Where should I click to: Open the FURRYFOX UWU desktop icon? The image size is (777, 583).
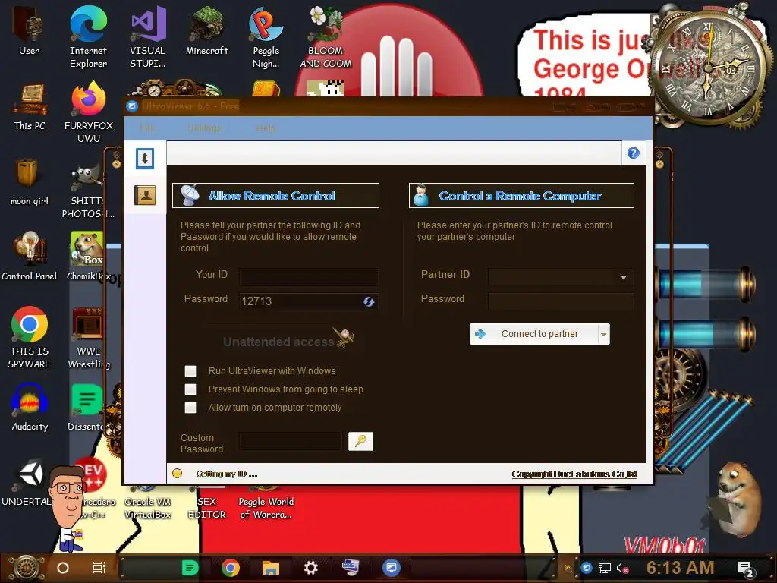point(88,112)
